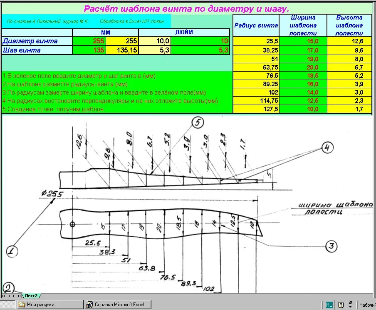Click the мм column header
Image resolution: width=376 pixels, height=310 pixels.
pos(106,32)
